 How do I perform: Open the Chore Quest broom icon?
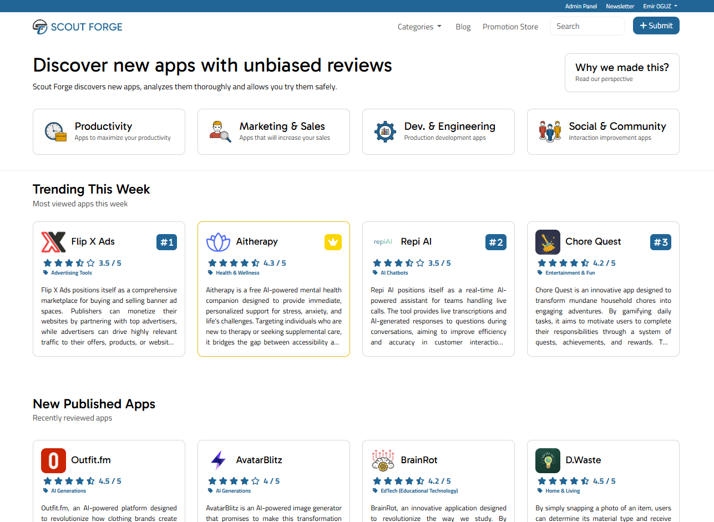(548, 242)
